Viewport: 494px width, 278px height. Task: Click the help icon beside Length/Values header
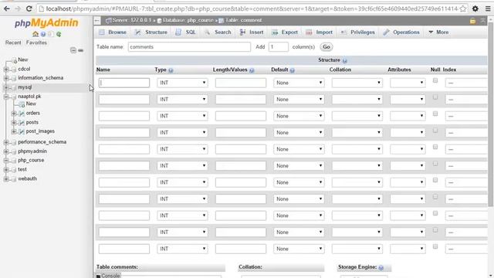(x=252, y=70)
